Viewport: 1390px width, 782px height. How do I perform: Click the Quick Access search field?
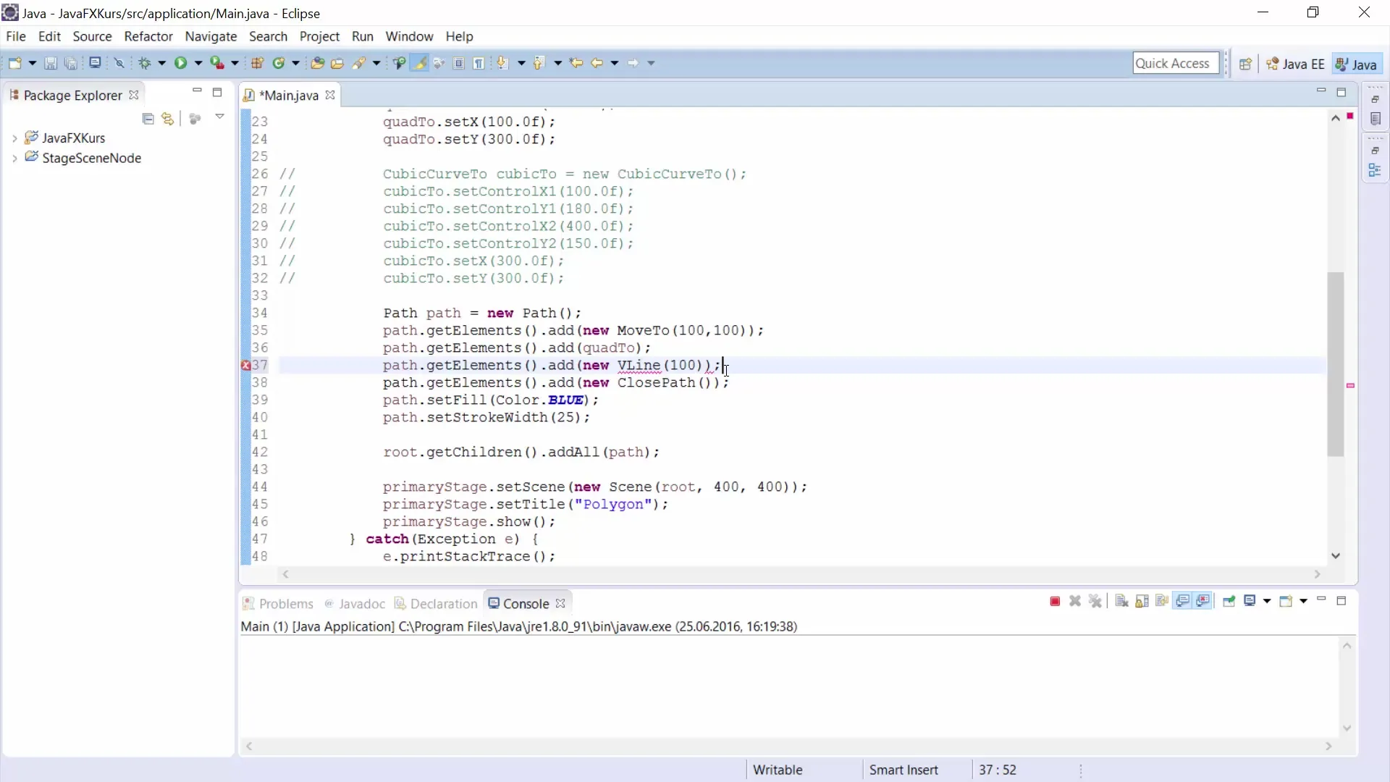(1176, 63)
